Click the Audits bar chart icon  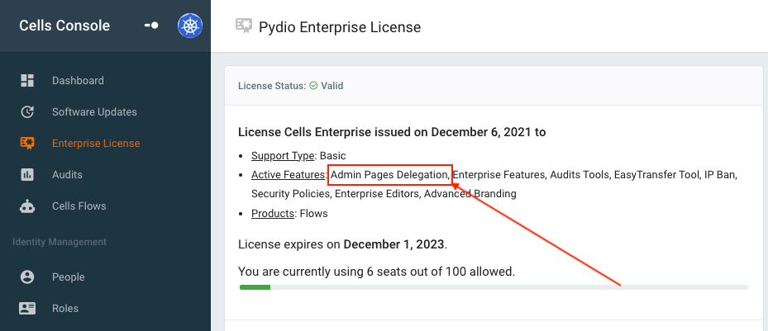tap(27, 174)
